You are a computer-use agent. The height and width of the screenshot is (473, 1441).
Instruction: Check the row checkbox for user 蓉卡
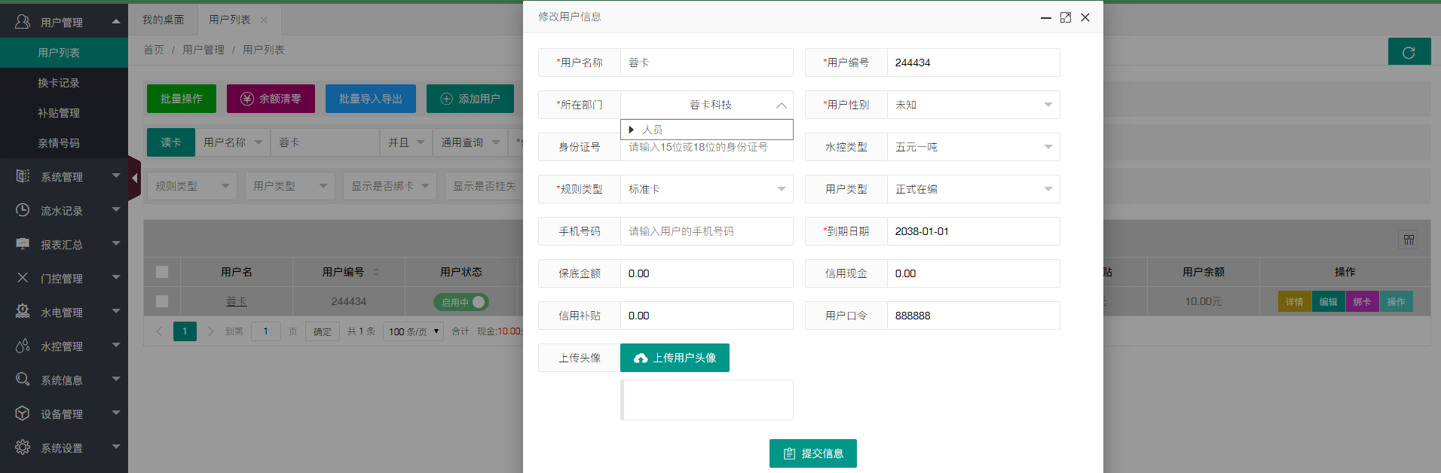coord(162,301)
